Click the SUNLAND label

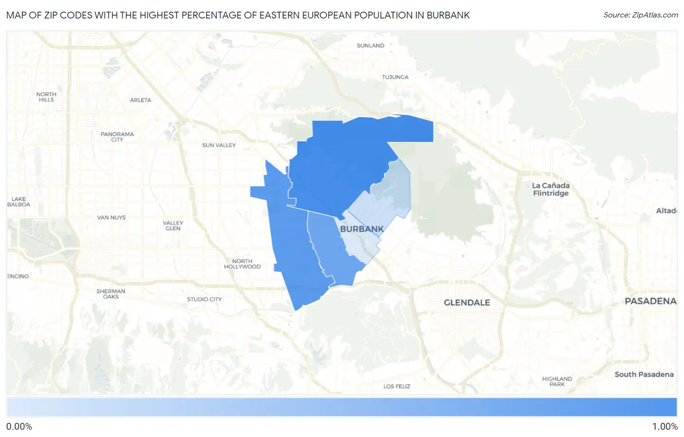click(x=371, y=46)
